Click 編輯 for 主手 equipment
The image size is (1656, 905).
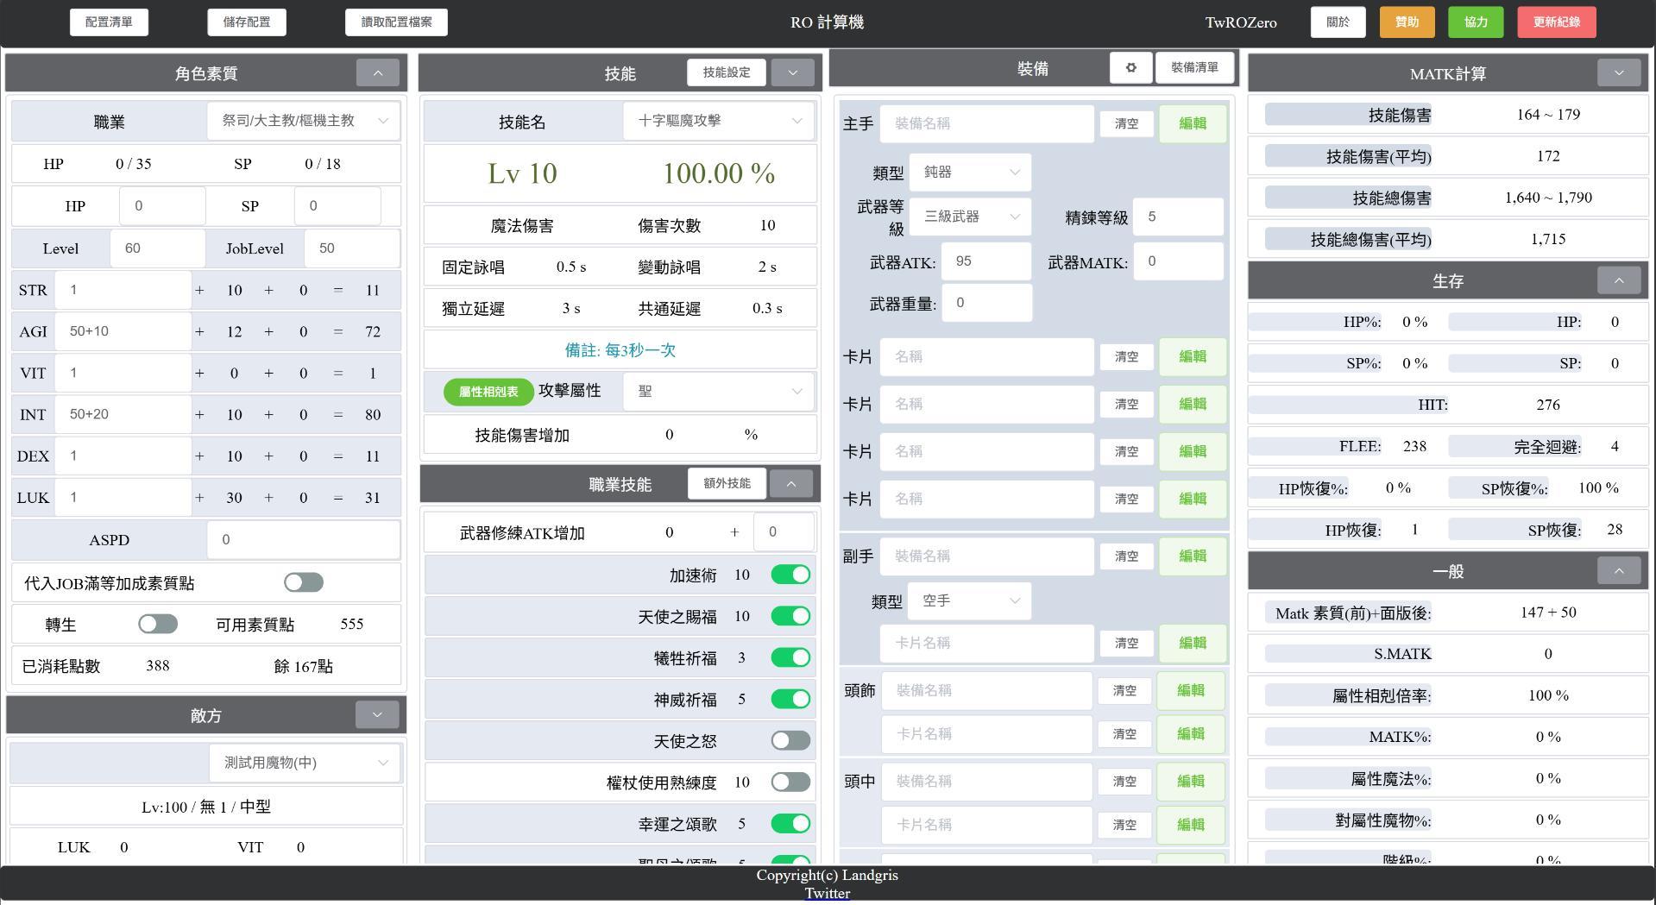[1193, 123]
